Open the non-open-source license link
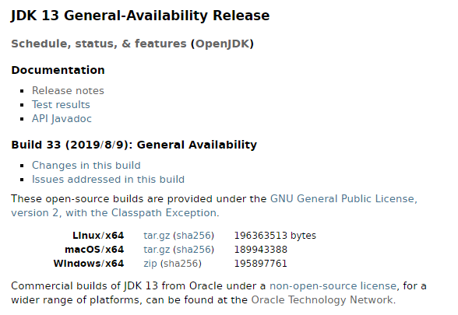 pyautogui.click(x=333, y=286)
